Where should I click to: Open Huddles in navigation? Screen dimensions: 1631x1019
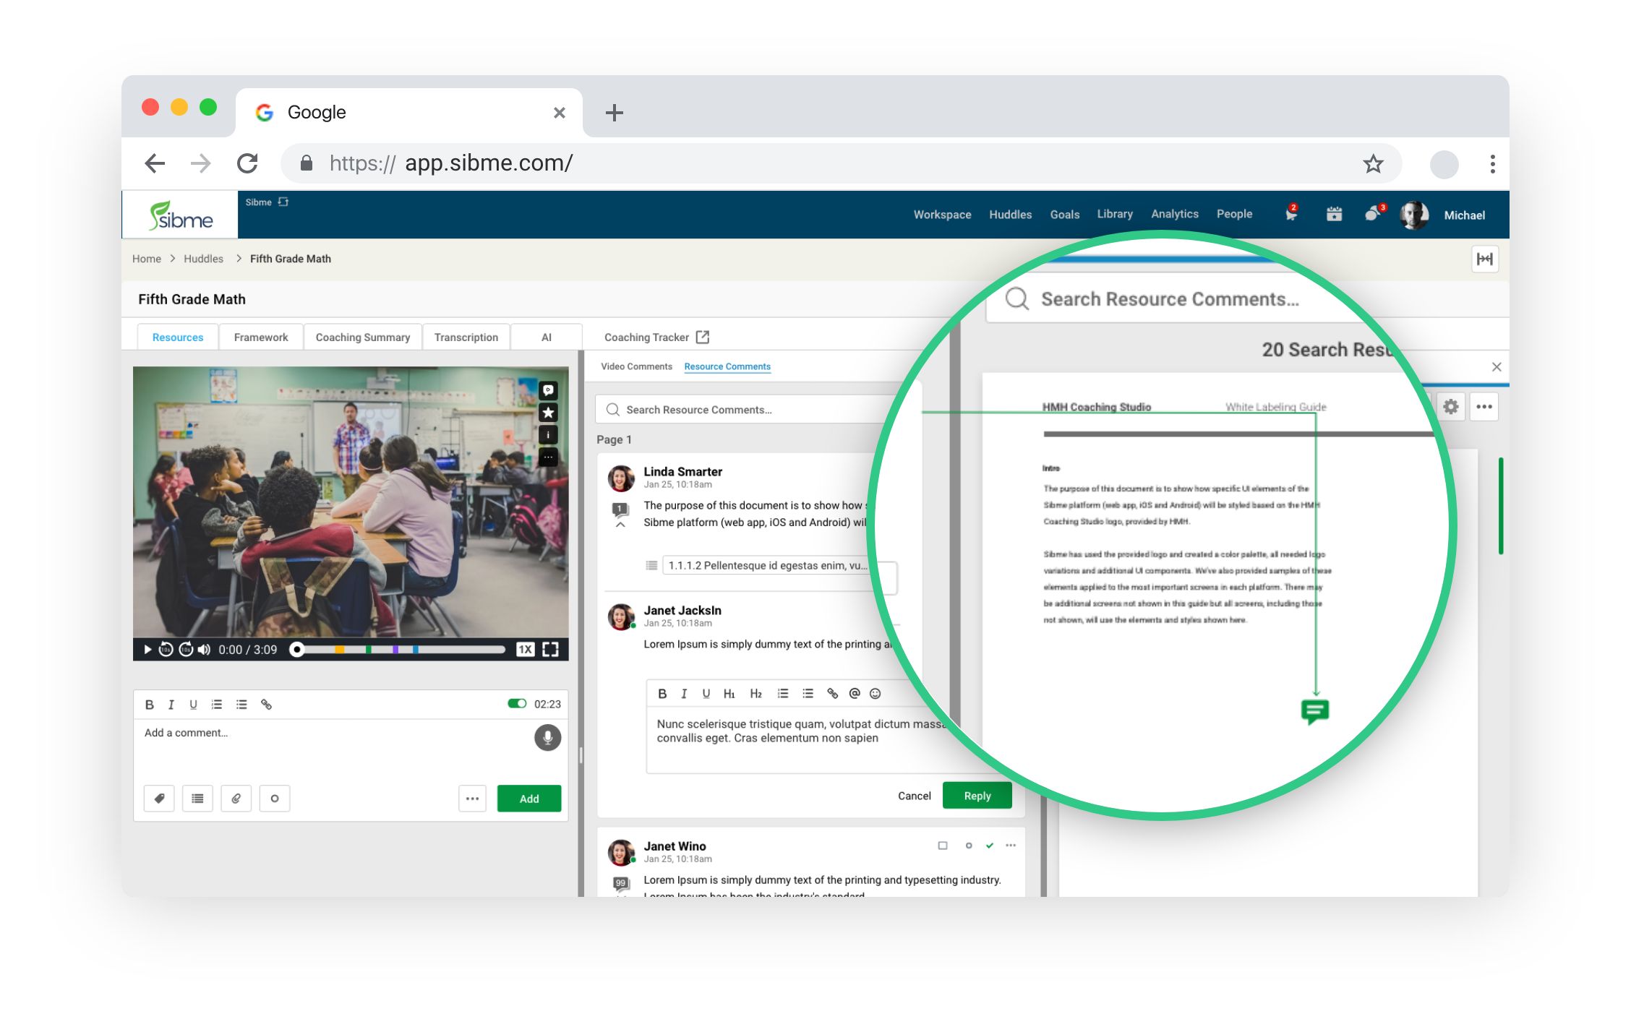pos(1011,215)
